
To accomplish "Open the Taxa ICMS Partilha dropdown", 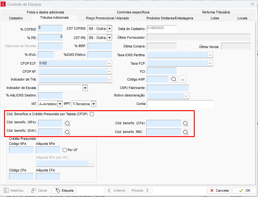I will pyautogui.click(x=210, y=55).
